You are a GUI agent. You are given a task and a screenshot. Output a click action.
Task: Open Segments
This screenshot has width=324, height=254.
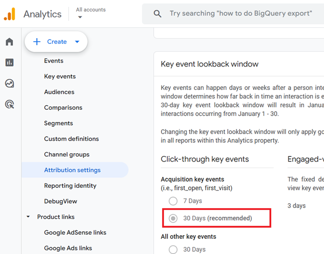click(58, 123)
